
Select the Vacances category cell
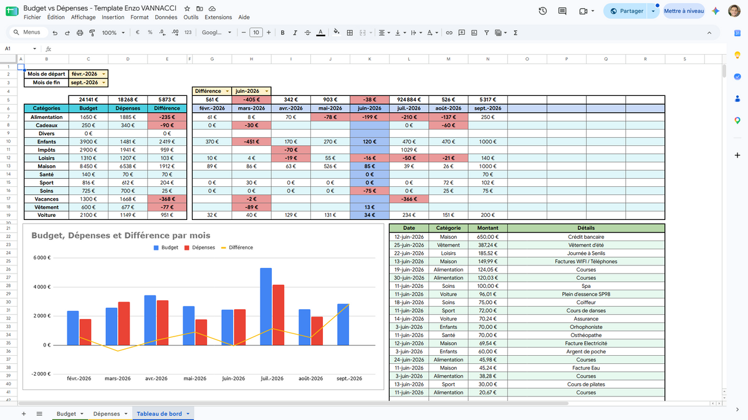[x=47, y=199]
